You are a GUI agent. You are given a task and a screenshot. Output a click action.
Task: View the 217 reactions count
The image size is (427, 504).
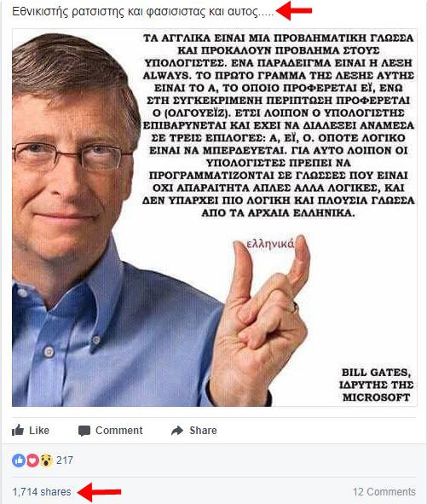coord(65,461)
